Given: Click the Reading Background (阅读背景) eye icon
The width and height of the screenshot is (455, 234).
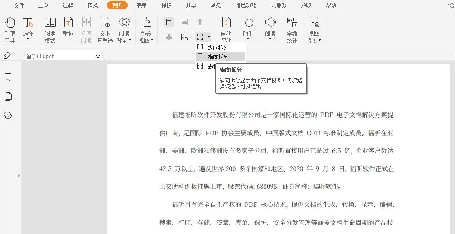Looking at the screenshot, I should click(124, 22).
